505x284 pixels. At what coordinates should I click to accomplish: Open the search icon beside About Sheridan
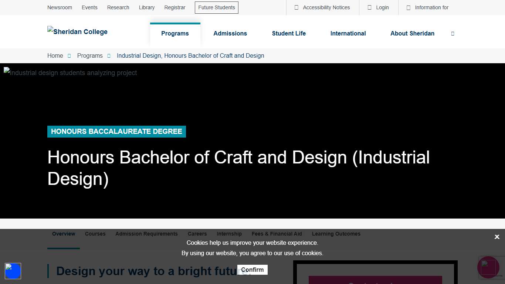[453, 33]
